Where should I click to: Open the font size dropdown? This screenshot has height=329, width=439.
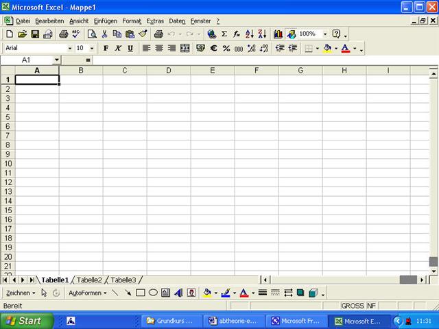(92, 48)
